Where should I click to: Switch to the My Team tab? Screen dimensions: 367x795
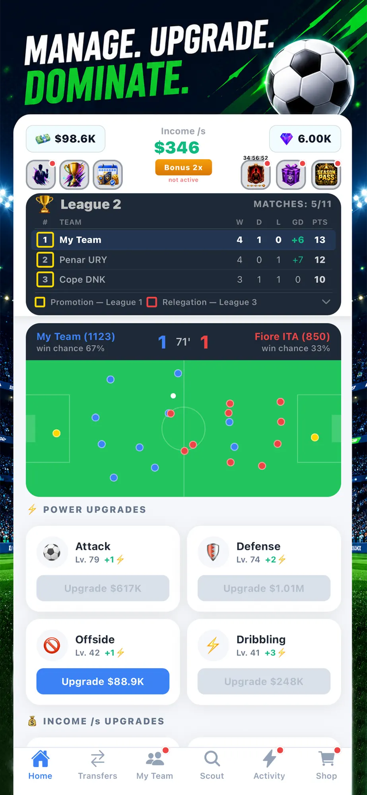[155, 765]
